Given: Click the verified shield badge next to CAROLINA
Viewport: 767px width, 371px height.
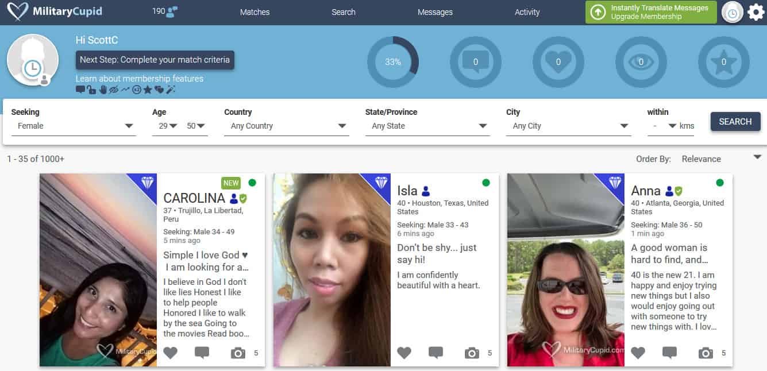Looking at the screenshot, I should click(x=243, y=198).
